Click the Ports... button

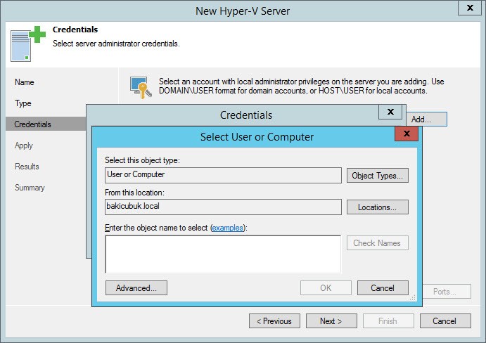click(x=447, y=292)
